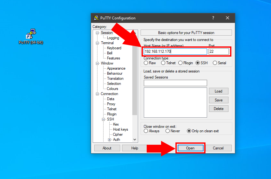Click the Delete session button
The image size is (271, 179).
219,109
